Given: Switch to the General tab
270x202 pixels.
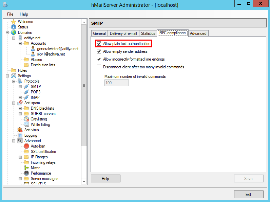Looking at the screenshot, I should pyautogui.click(x=99, y=33).
